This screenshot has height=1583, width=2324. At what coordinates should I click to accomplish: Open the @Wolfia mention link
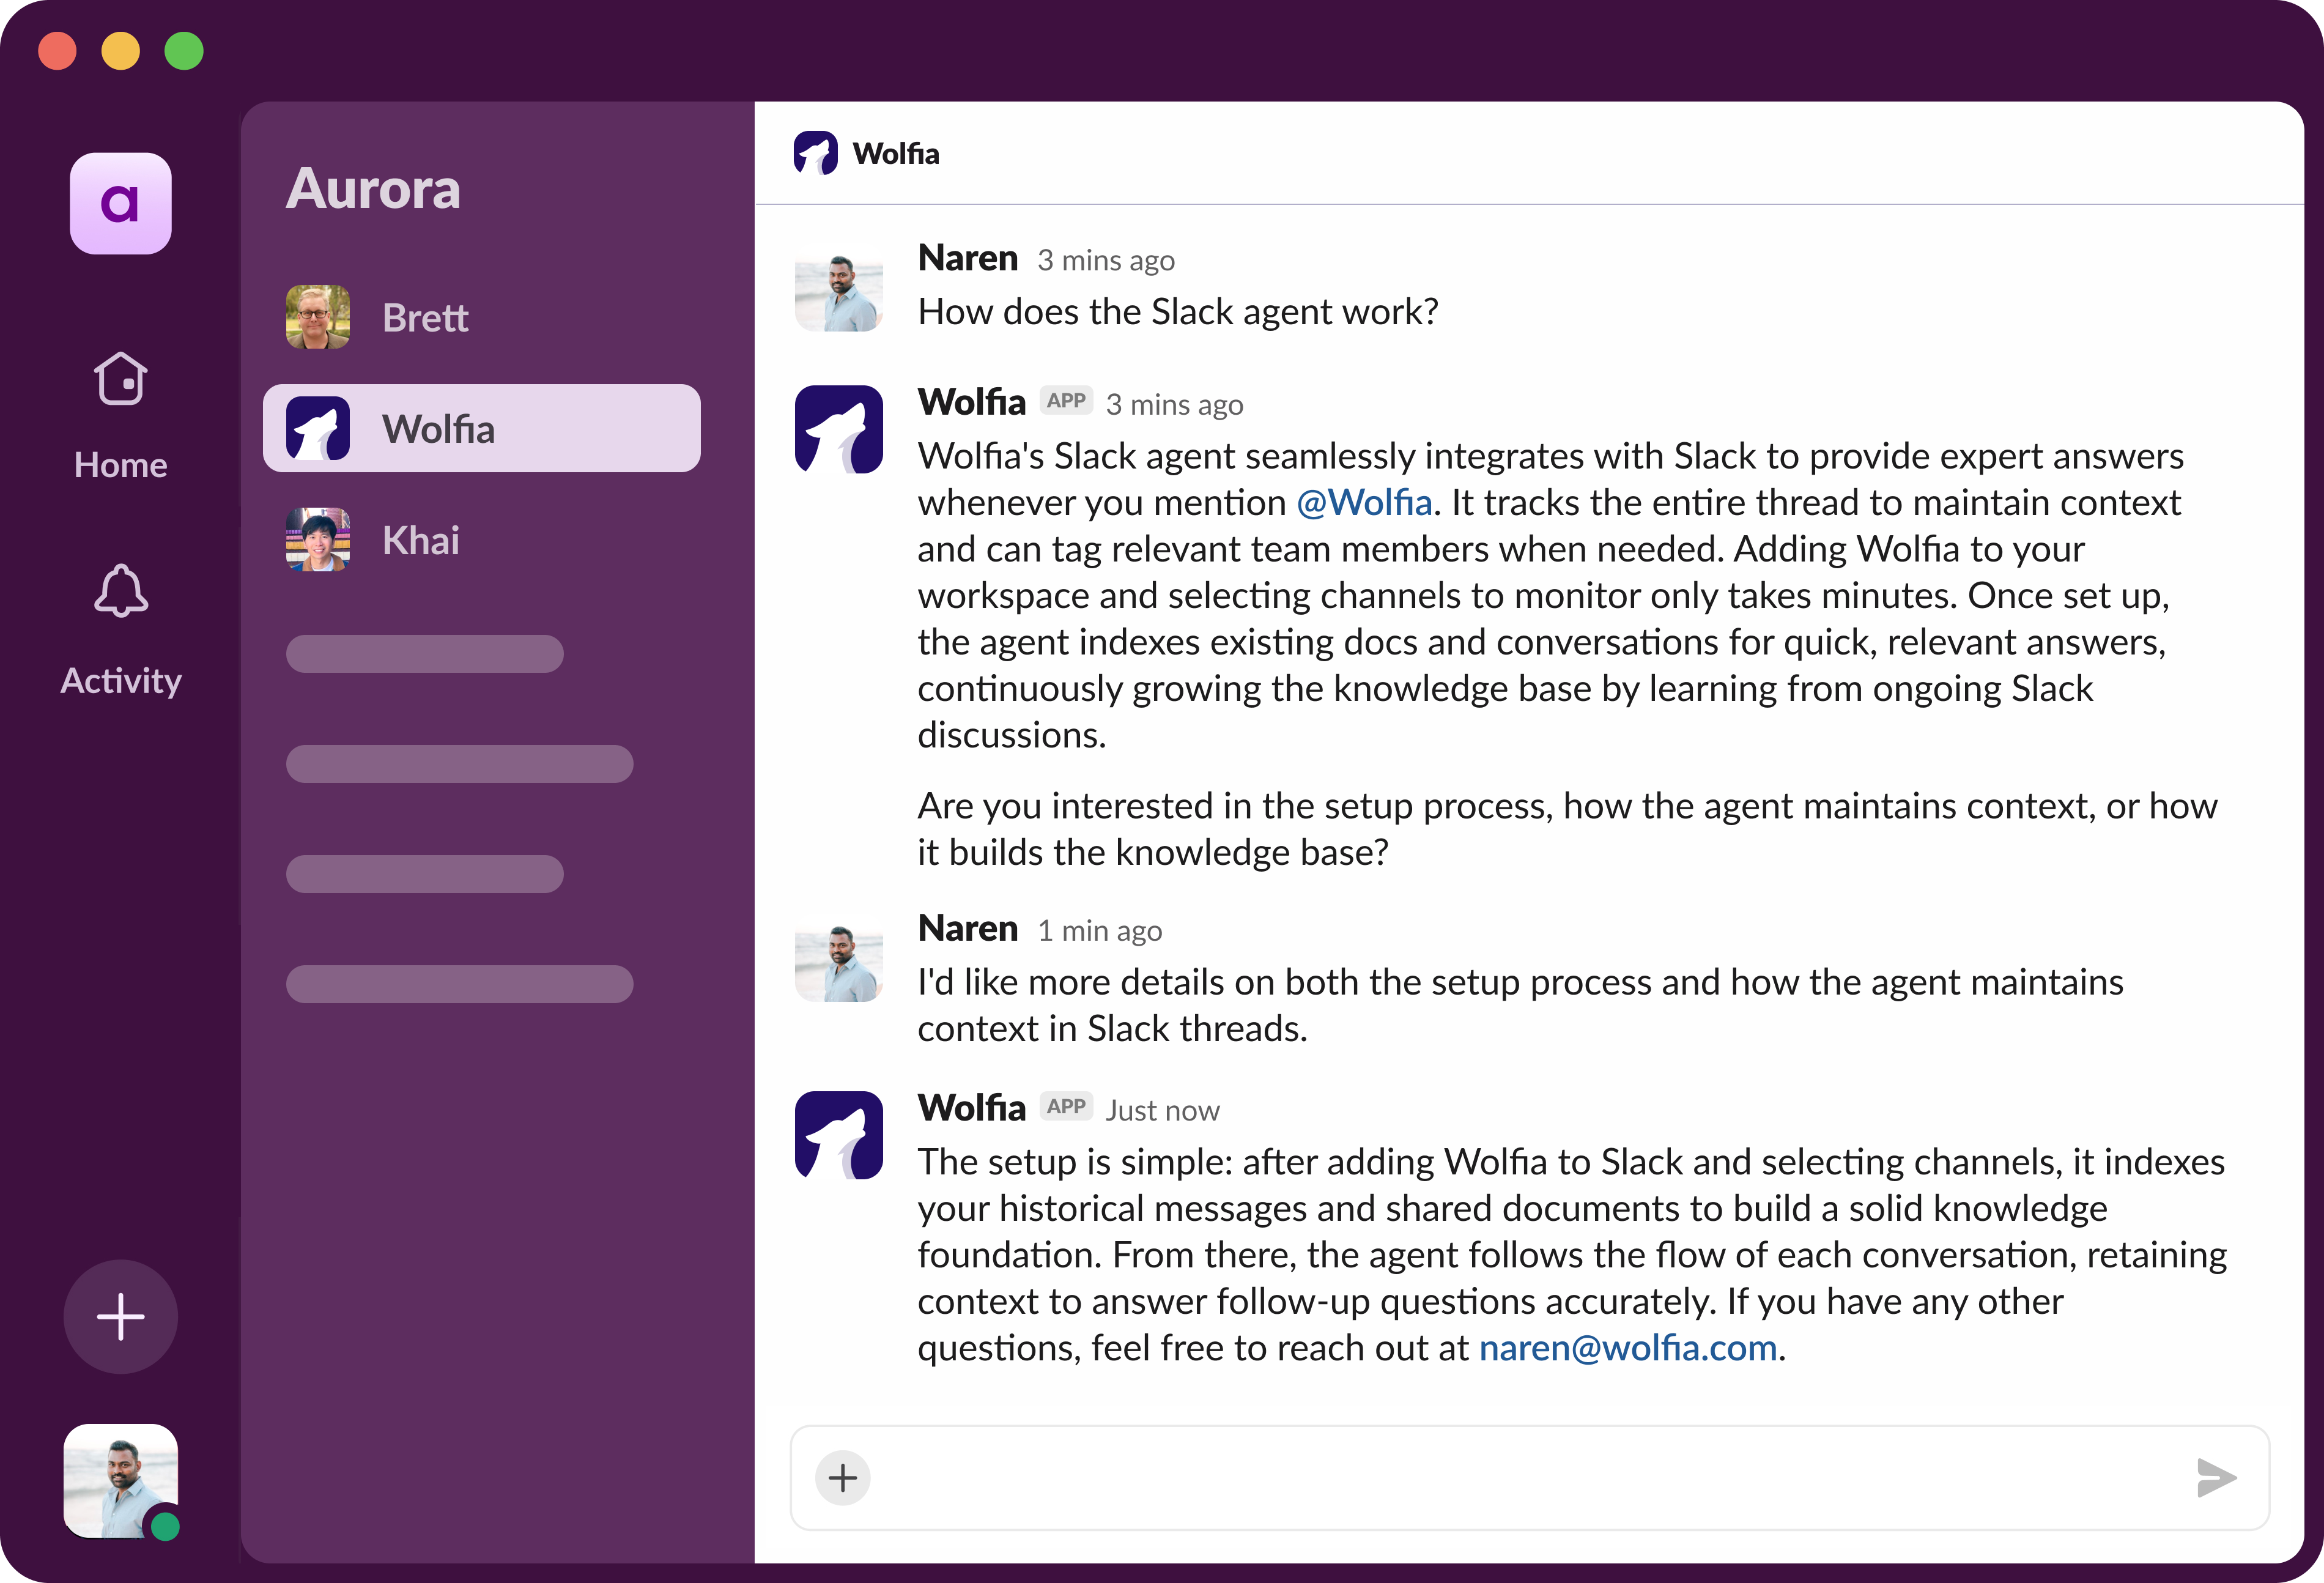tap(1363, 502)
